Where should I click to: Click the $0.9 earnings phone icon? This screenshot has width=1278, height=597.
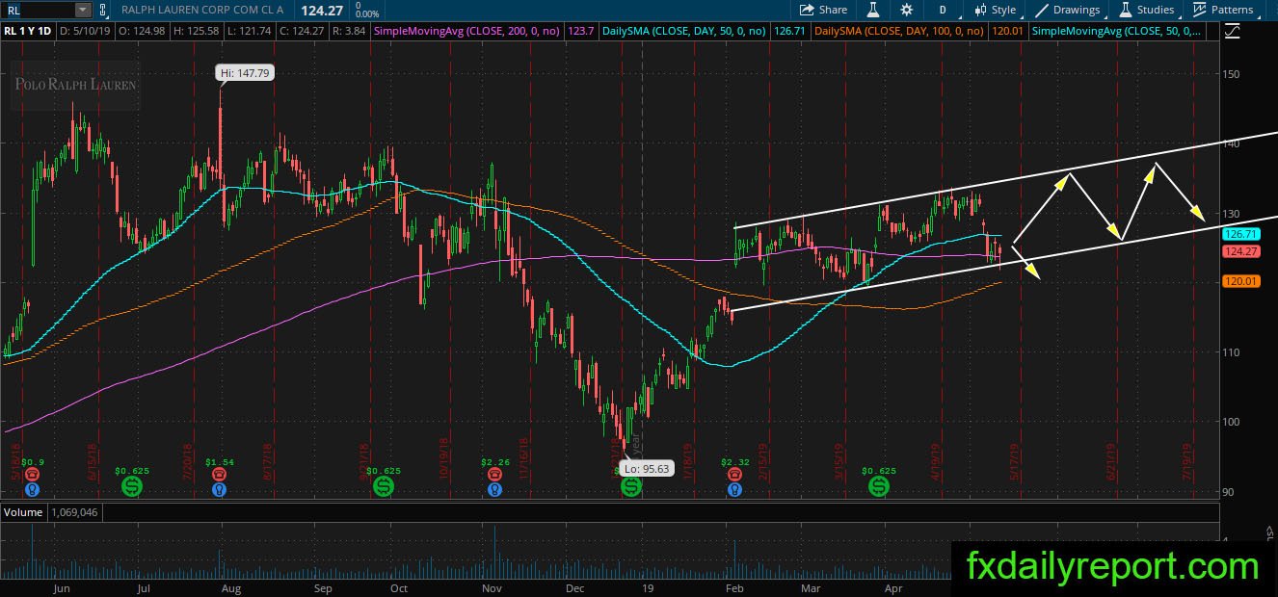32,475
